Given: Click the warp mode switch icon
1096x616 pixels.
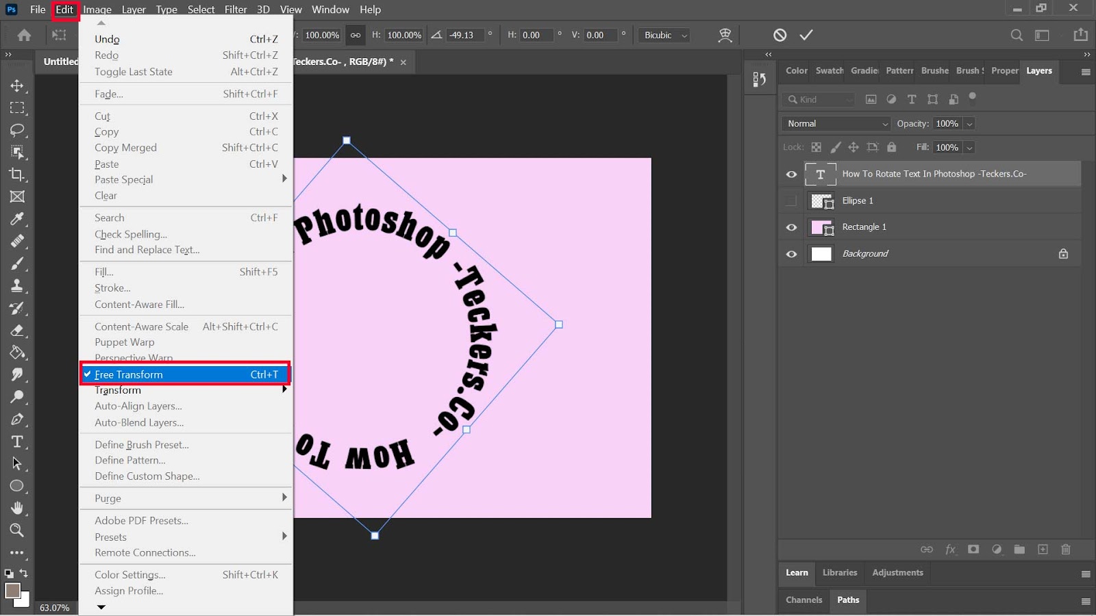Looking at the screenshot, I should (725, 35).
